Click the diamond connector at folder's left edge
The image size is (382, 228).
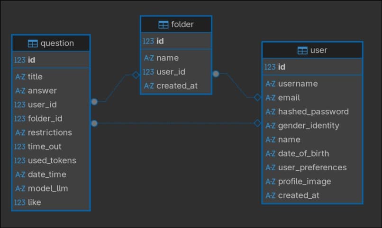(136, 75)
